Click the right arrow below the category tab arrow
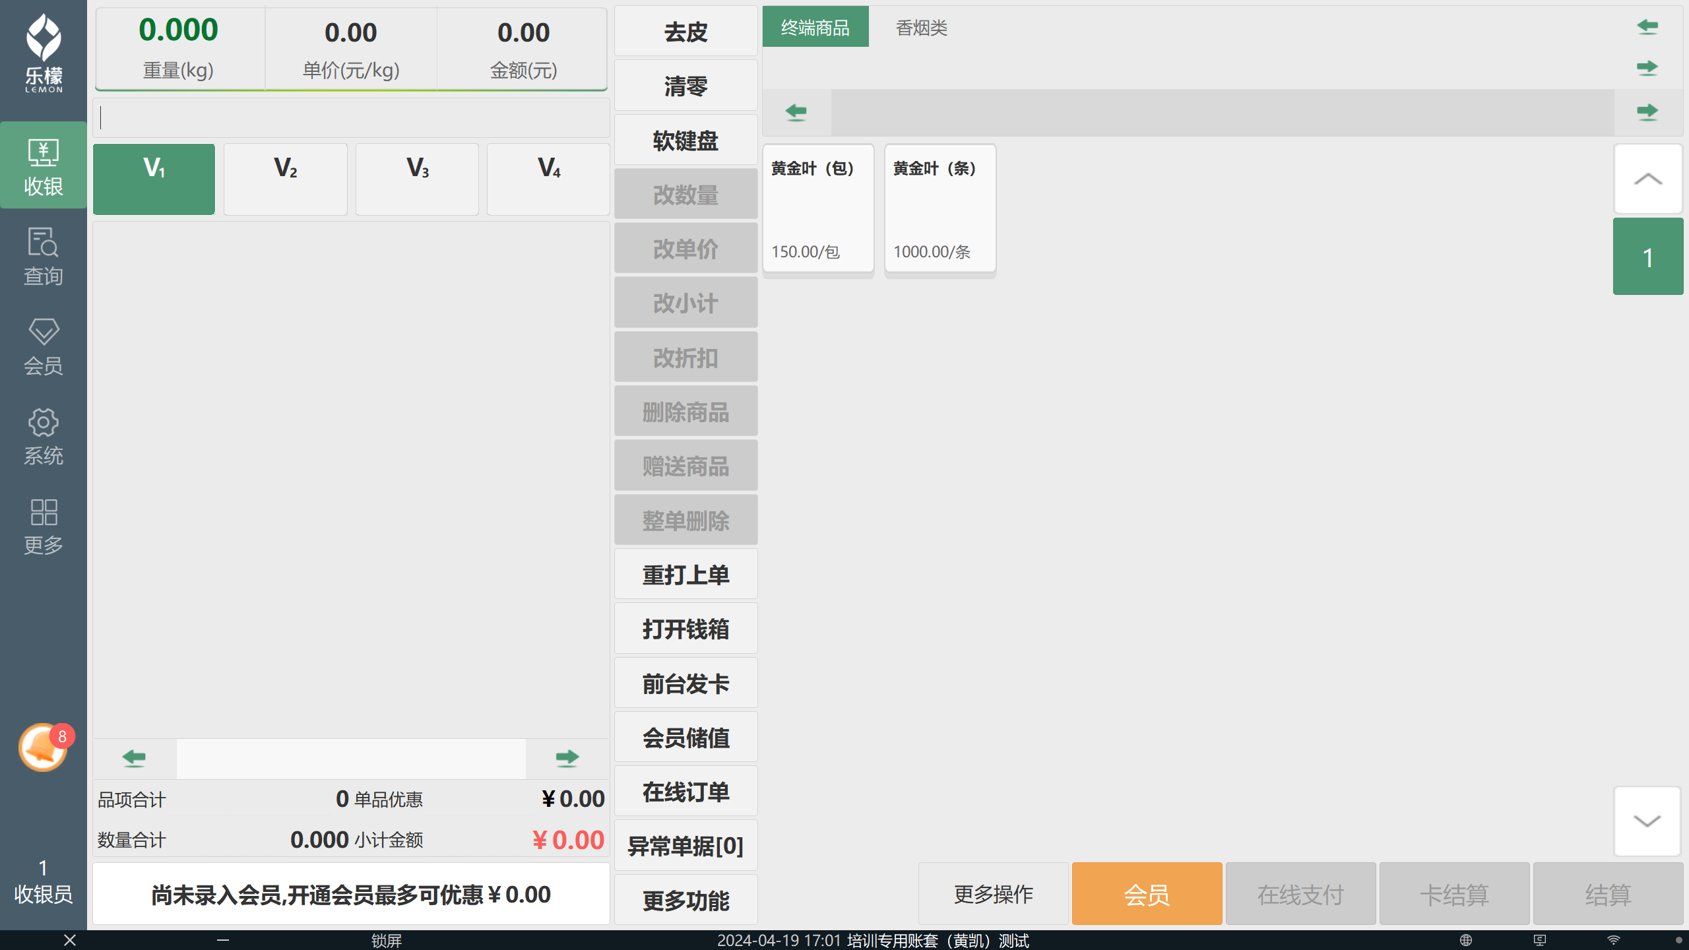This screenshot has height=950, width=1689. click(1647, 68)
